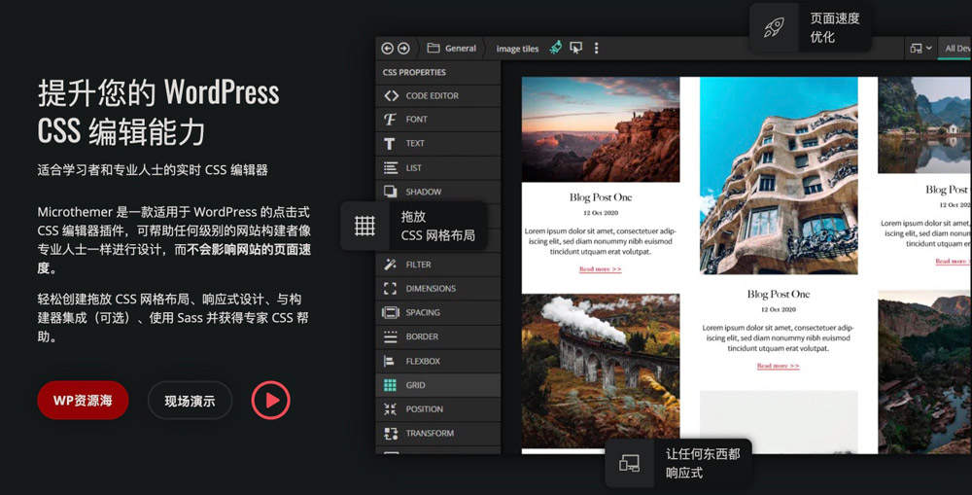
Task: Select the Spacing property icon
Action: [391, 312]
